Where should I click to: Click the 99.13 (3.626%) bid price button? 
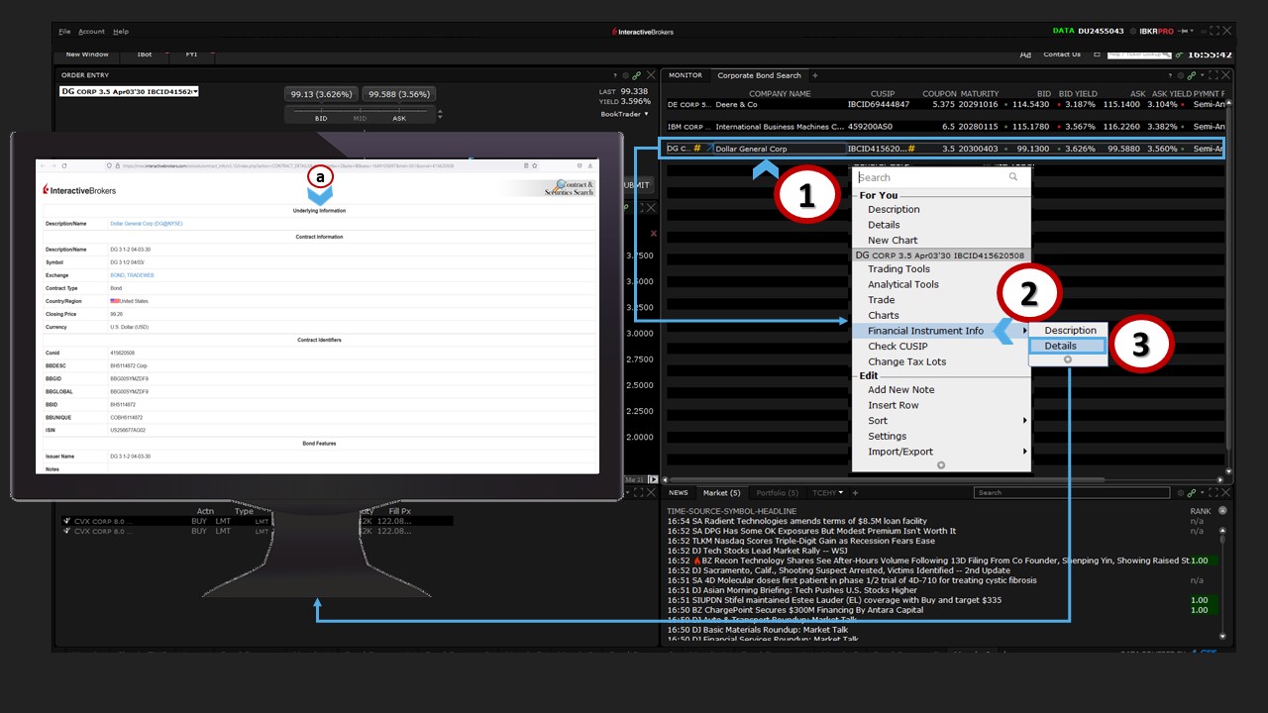point(319,94)
